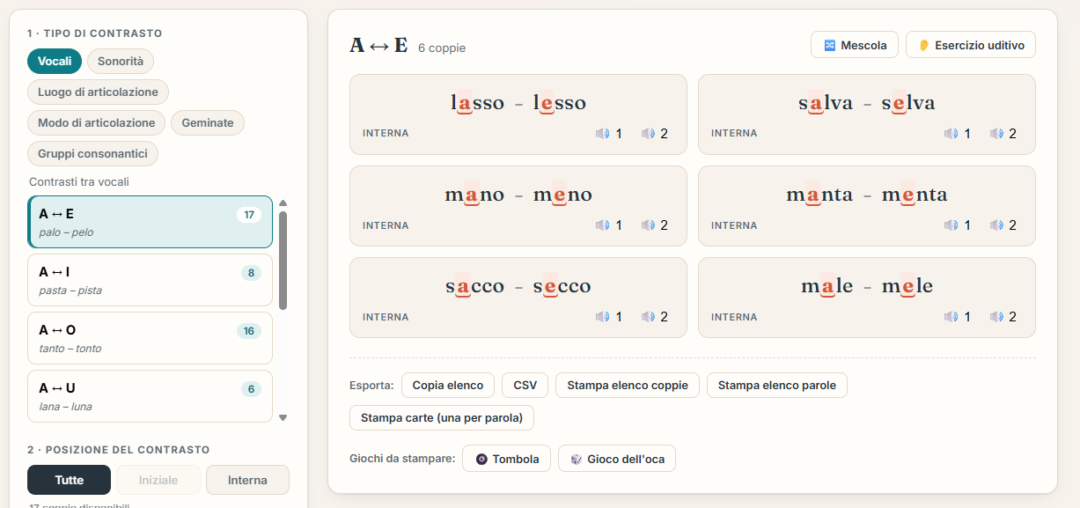Click the word manta
The image size is (1080, 508).
(x=819, y=195)
